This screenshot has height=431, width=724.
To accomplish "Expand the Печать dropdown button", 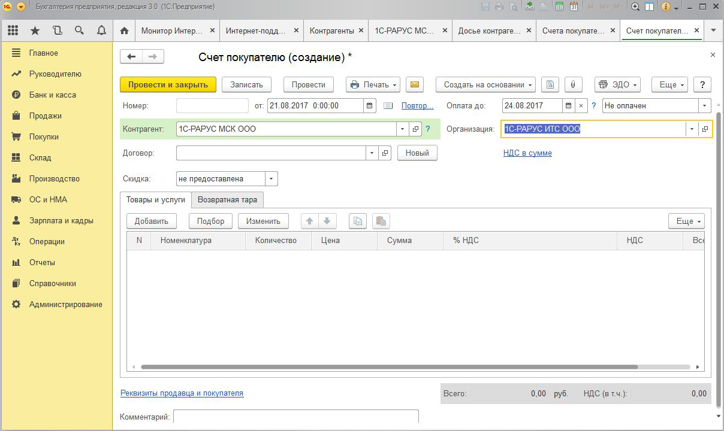I will coord(373,84).
